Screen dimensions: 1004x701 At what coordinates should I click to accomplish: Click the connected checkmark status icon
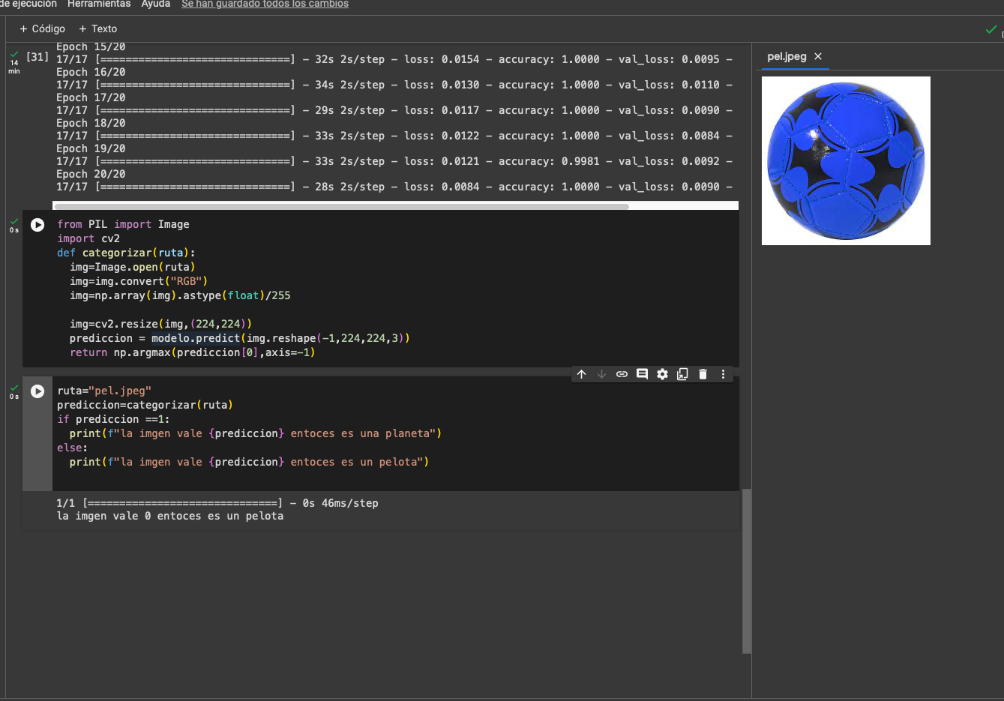(991, 29)
